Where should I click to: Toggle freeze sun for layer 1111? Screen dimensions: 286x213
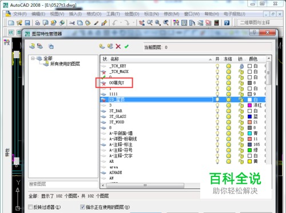click(x=229, y=94)
